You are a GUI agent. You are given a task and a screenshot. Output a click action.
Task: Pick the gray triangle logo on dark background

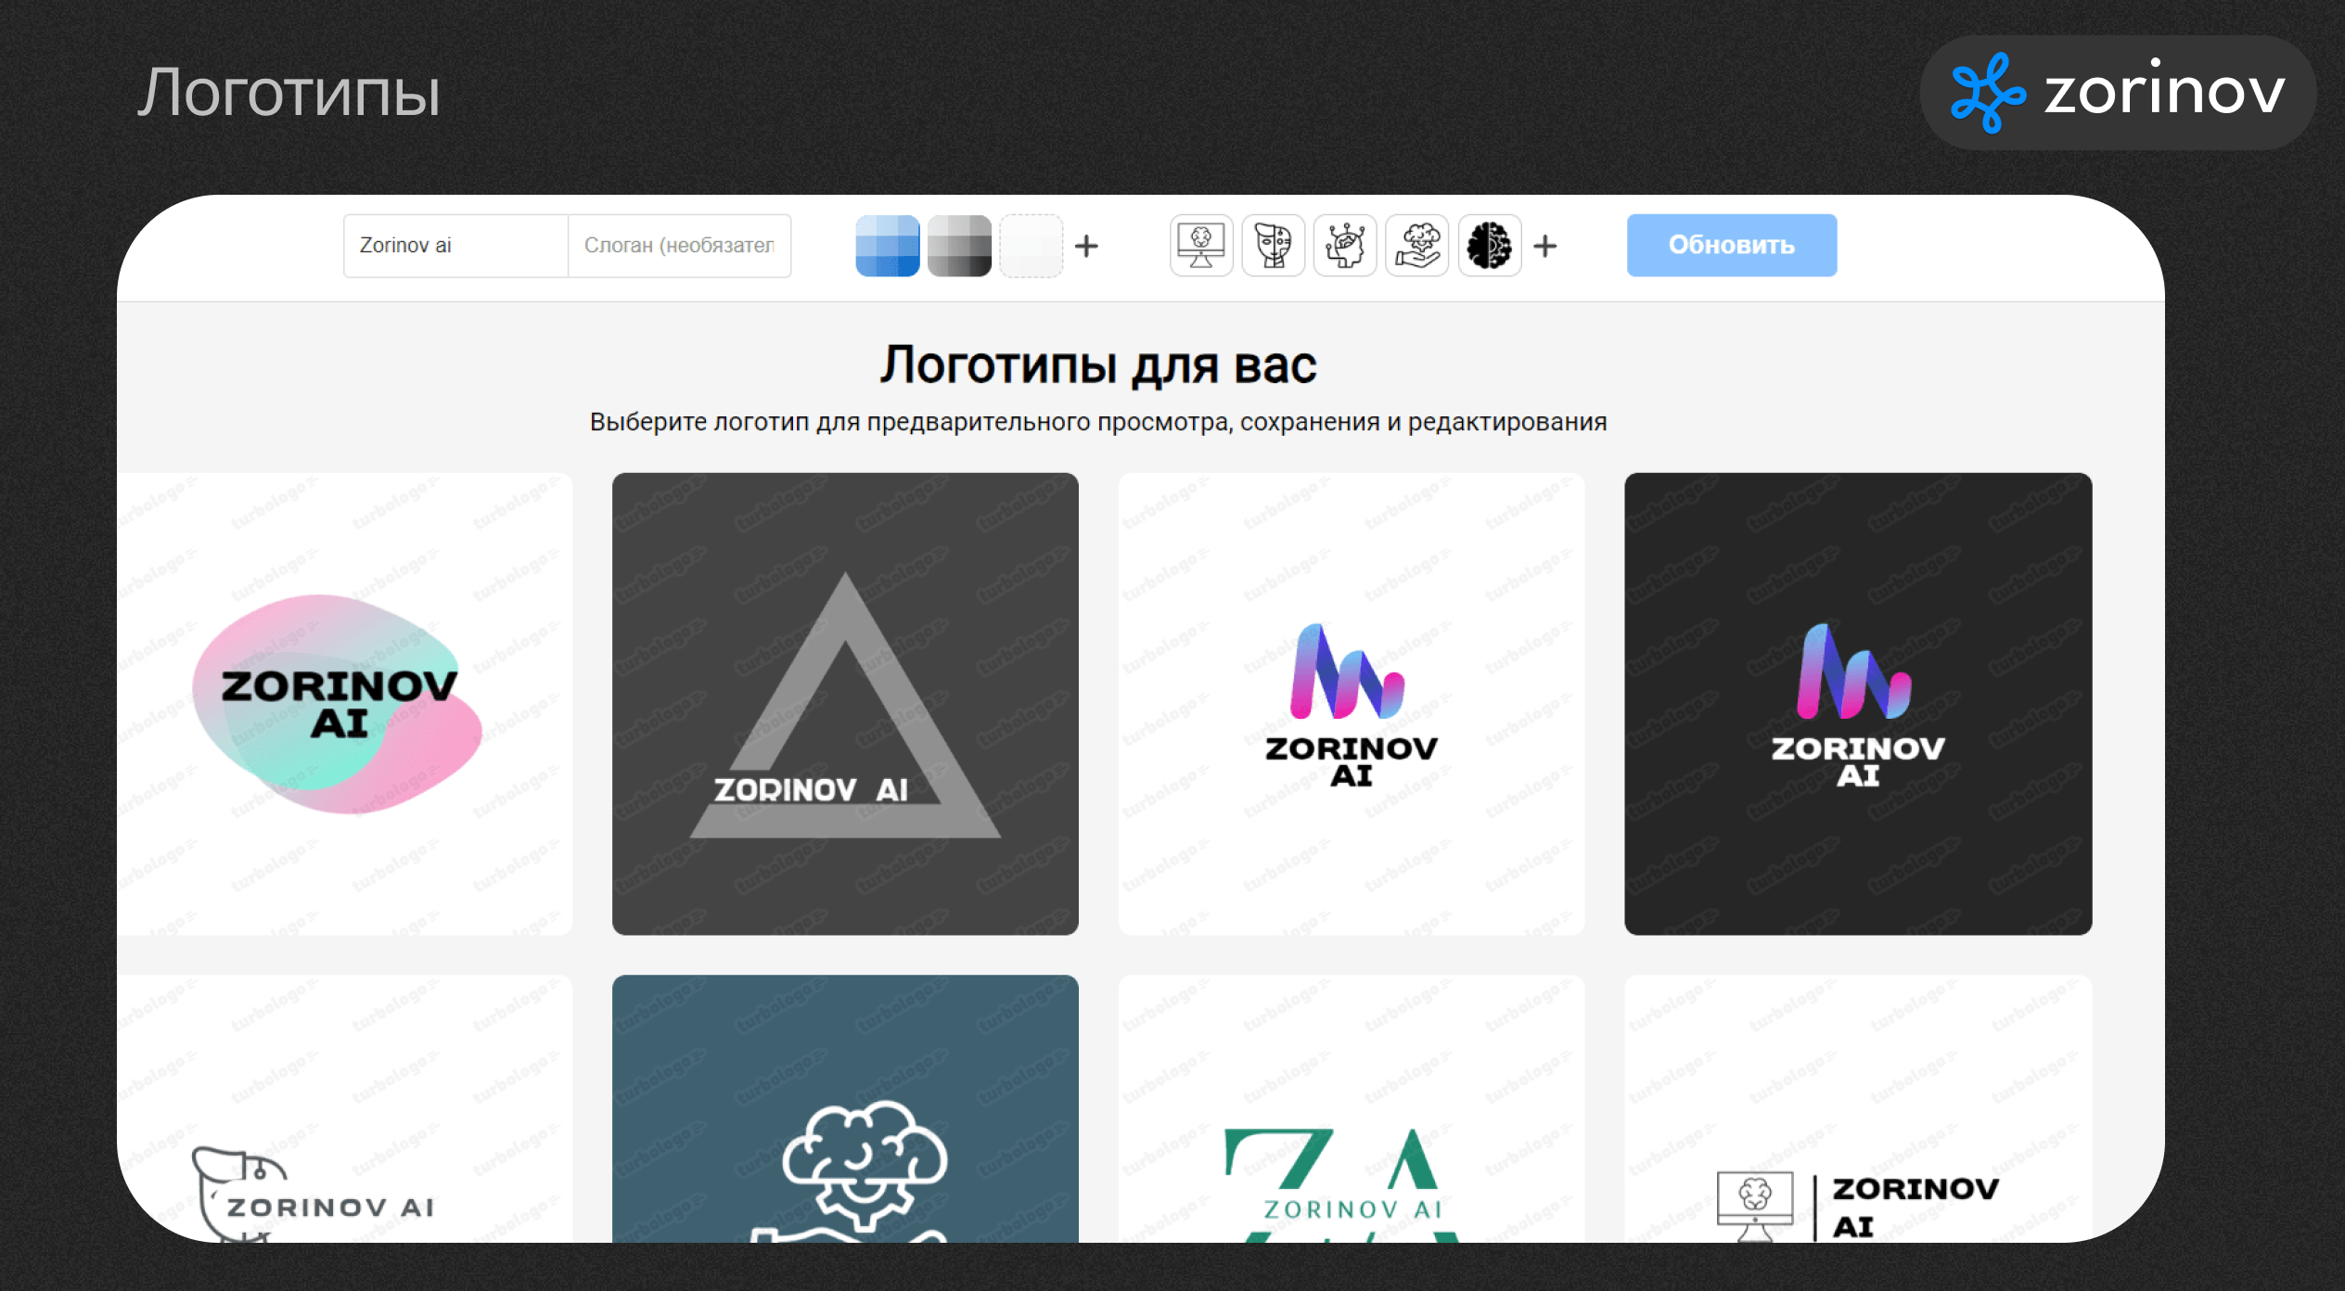845,703
